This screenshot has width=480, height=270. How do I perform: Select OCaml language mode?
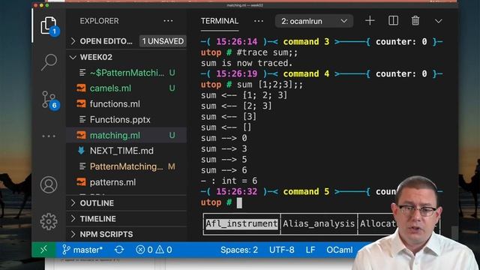pos(339,250)
